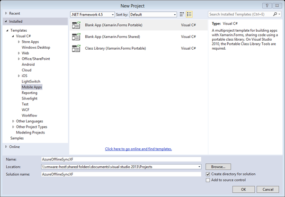Enable Add to source control checkbox

point(208,180)
